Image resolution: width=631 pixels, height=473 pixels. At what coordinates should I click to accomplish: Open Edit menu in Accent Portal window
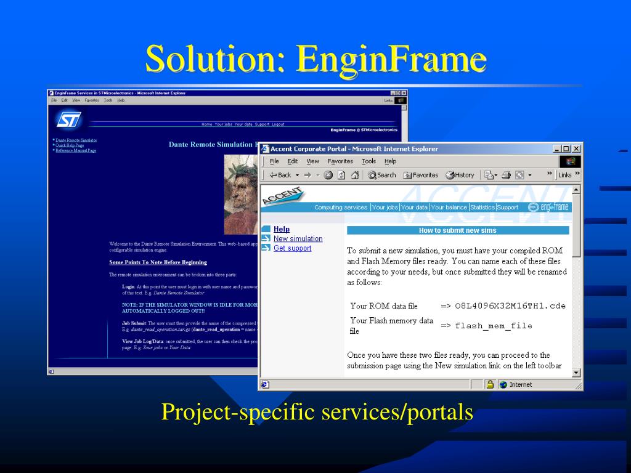293,161
